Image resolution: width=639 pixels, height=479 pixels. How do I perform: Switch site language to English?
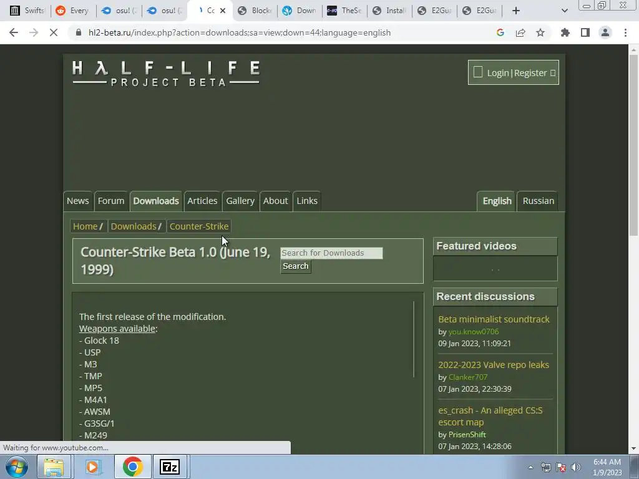click(x=497, y=201)
